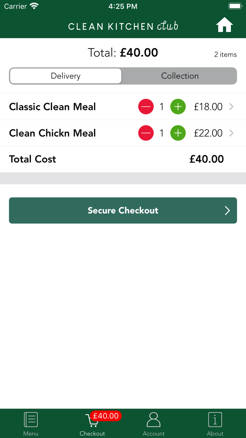The height and width of the screenshot is (438, 246).
Task: Expand Clean Chickn Meal details chevron
Action: [231, 133]
